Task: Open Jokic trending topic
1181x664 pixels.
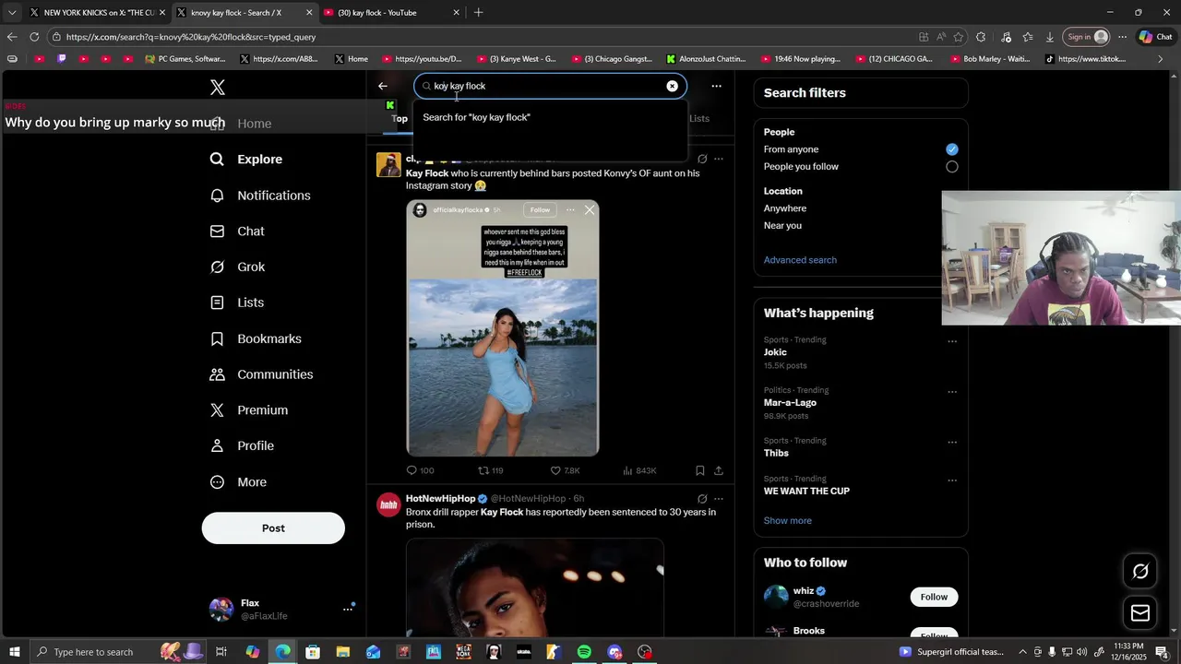Action: click(x=775, y=352)
